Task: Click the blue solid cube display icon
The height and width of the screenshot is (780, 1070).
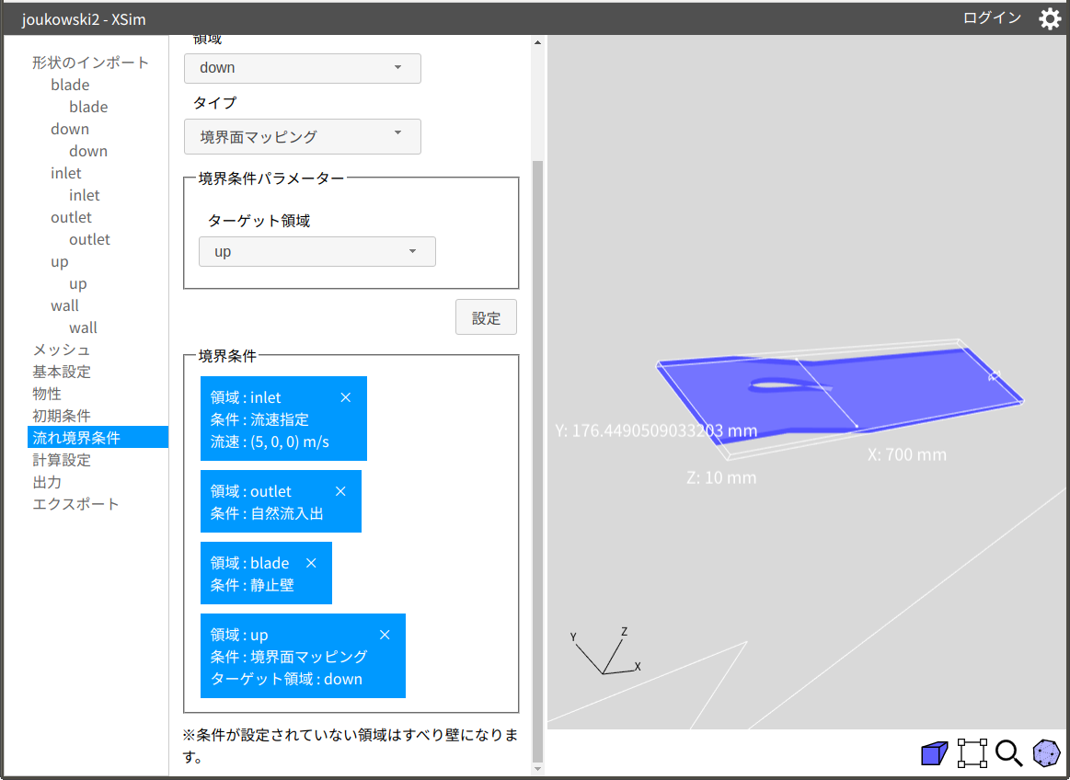Action: click(935, 753)
